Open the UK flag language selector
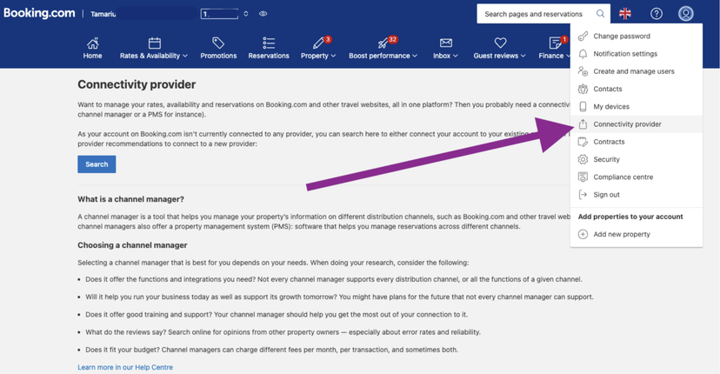Screen dimensions: 720x374 624,14
